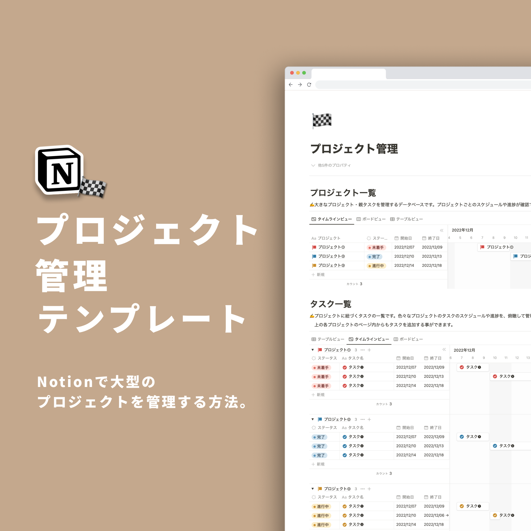Open the three-dot menu of the プロジェクト② group
Viewport: 531px width, 531px height.
[x=363, y=419]
